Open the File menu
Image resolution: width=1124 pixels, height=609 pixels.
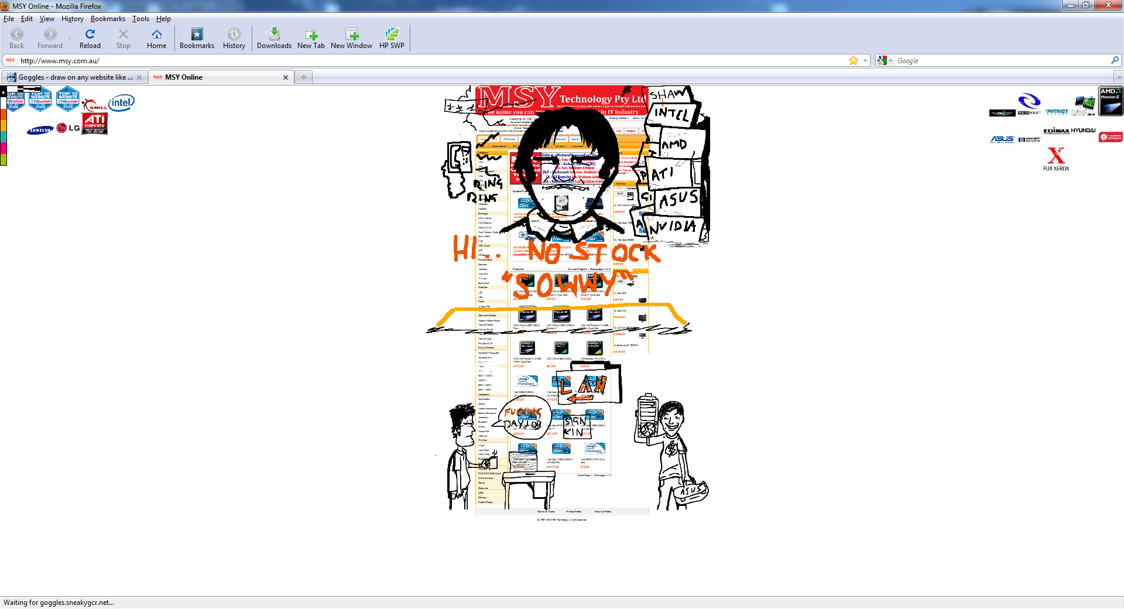click(x=9, y=19)
